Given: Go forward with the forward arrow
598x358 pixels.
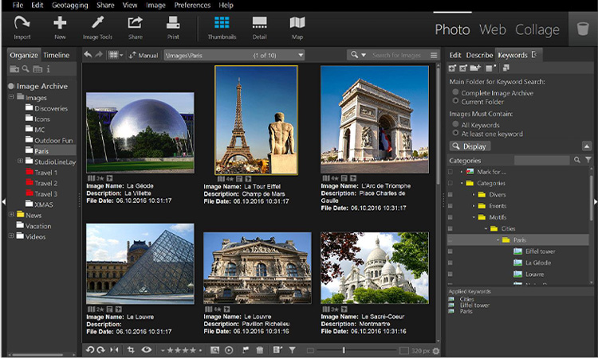Looking at the screenshot, I should (x=99, y=55).
